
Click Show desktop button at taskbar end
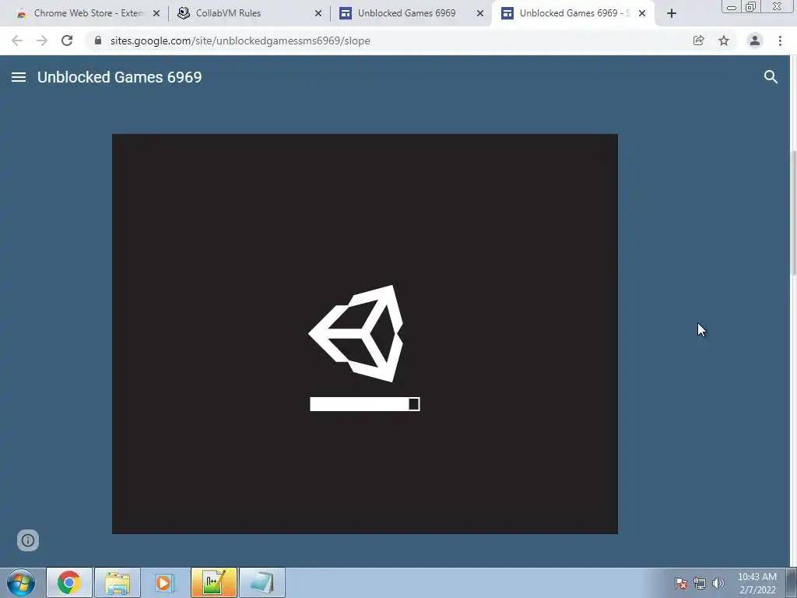(792, 582)
